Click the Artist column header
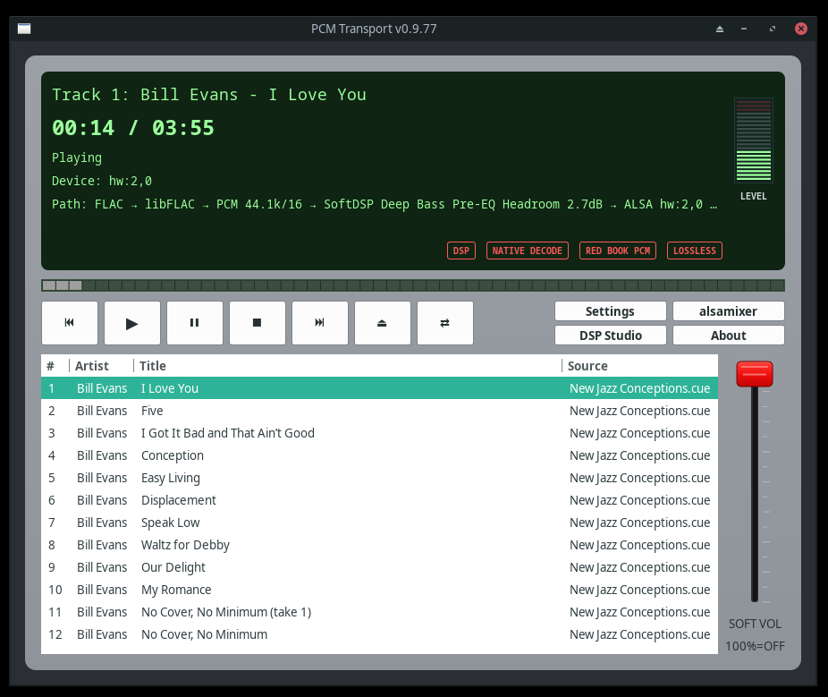 click(x=93, y=365)
